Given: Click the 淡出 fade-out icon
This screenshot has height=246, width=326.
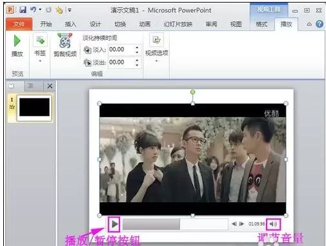Looking at the screenshot, I should pos(87,62).
